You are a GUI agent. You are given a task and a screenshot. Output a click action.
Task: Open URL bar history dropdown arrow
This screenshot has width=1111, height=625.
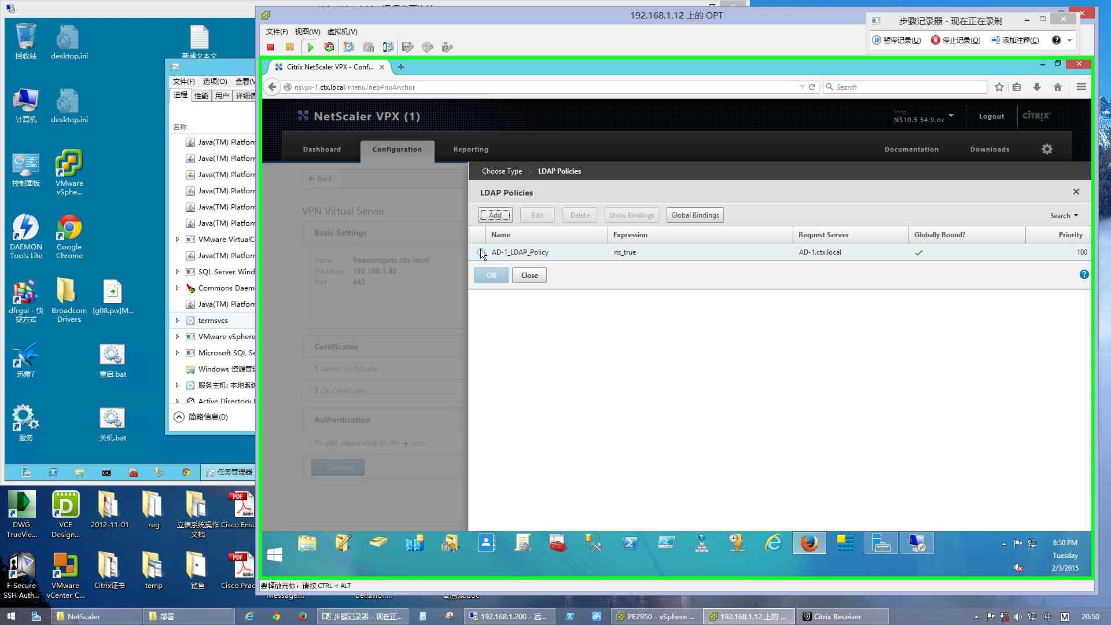tap(802, 87)
